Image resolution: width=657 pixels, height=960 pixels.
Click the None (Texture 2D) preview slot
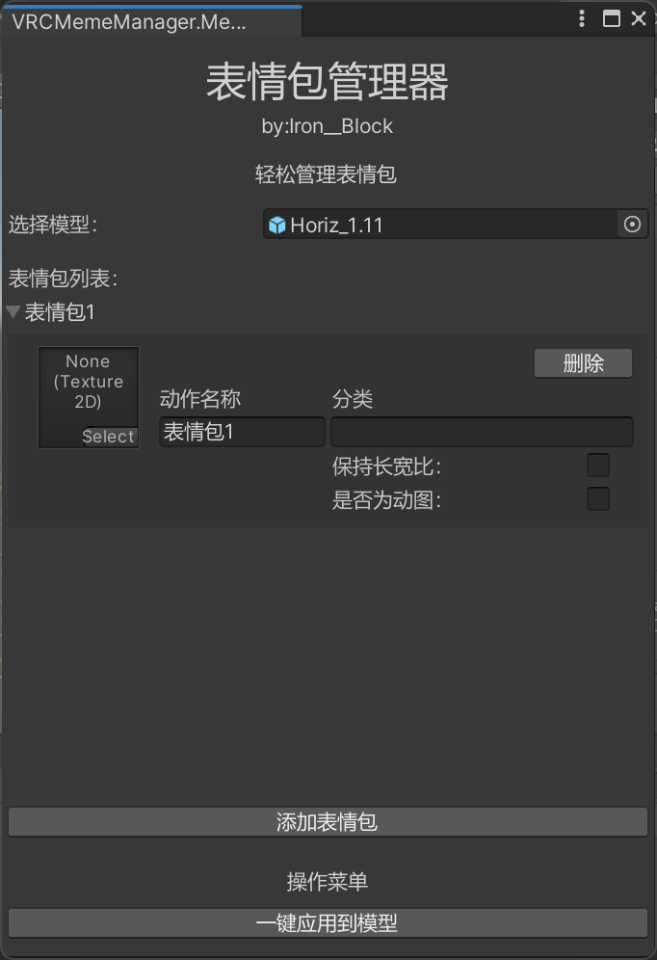pyautogui.click(x=89, y=397)
